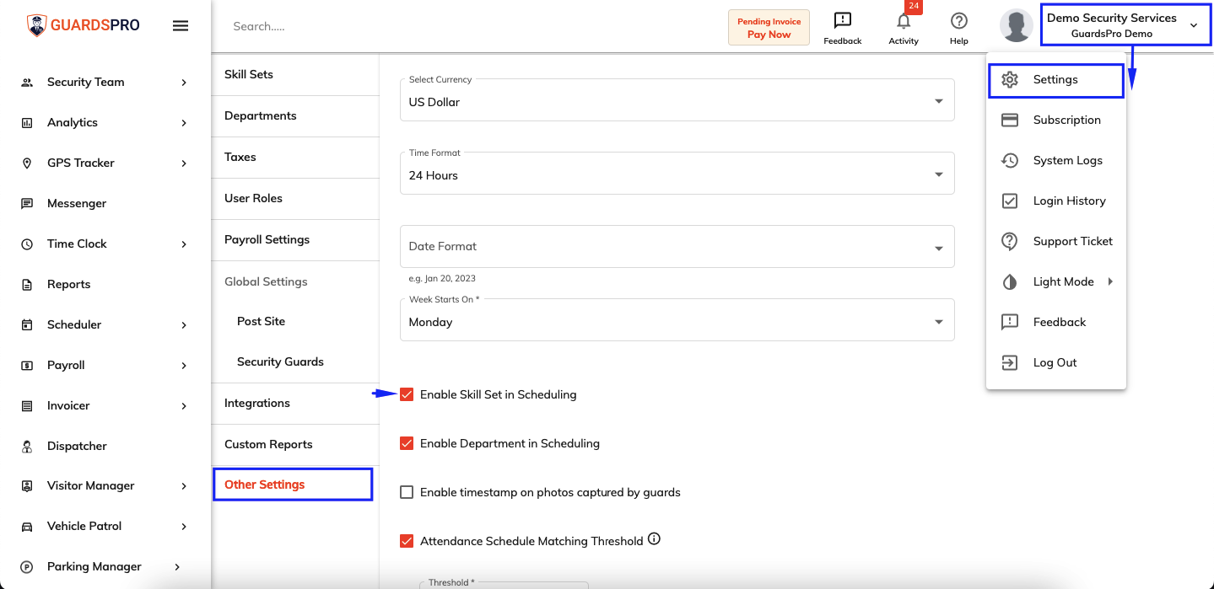The width and height of the screenshot is (1214, 589).
Task: Click the Login History checkmark icon
Action: click(x=1010, y=201)
